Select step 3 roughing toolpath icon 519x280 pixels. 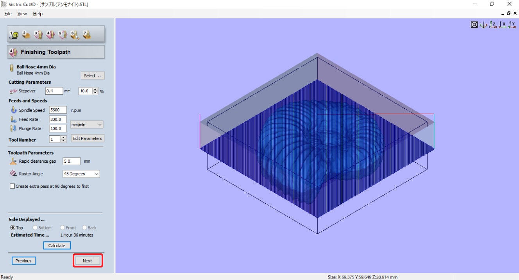click(x=38, y=35)
